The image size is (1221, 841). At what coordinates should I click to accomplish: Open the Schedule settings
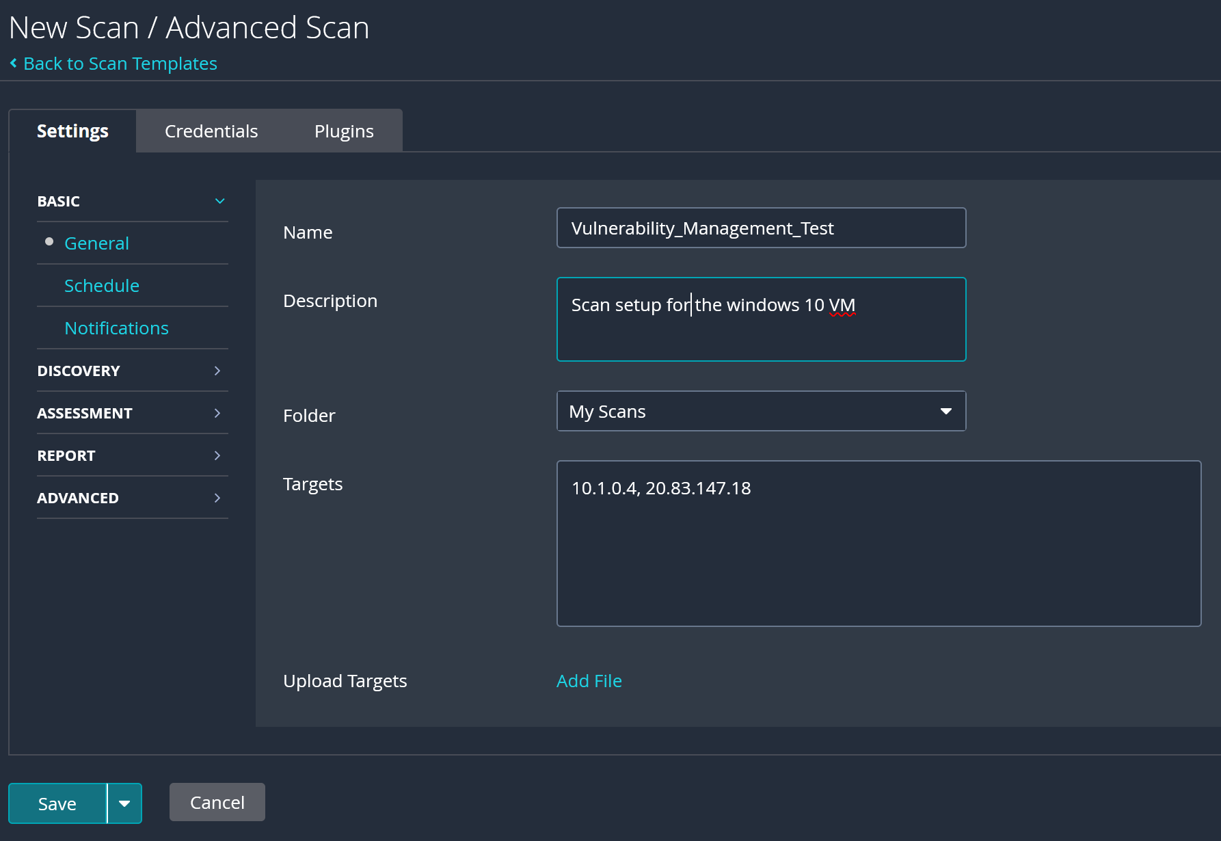click(102, 286)
